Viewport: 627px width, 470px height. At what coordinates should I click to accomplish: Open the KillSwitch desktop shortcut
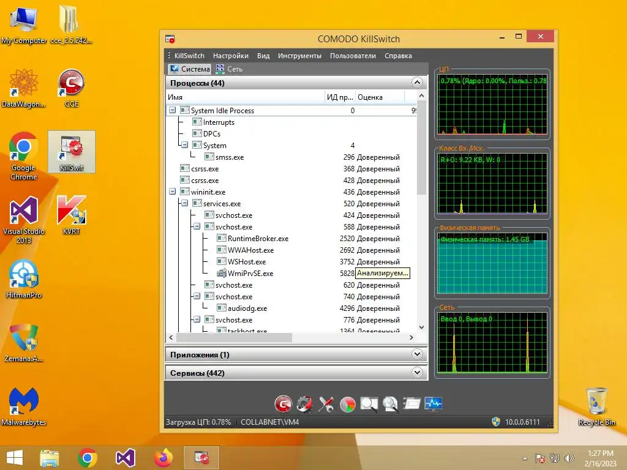click(72, 152)
